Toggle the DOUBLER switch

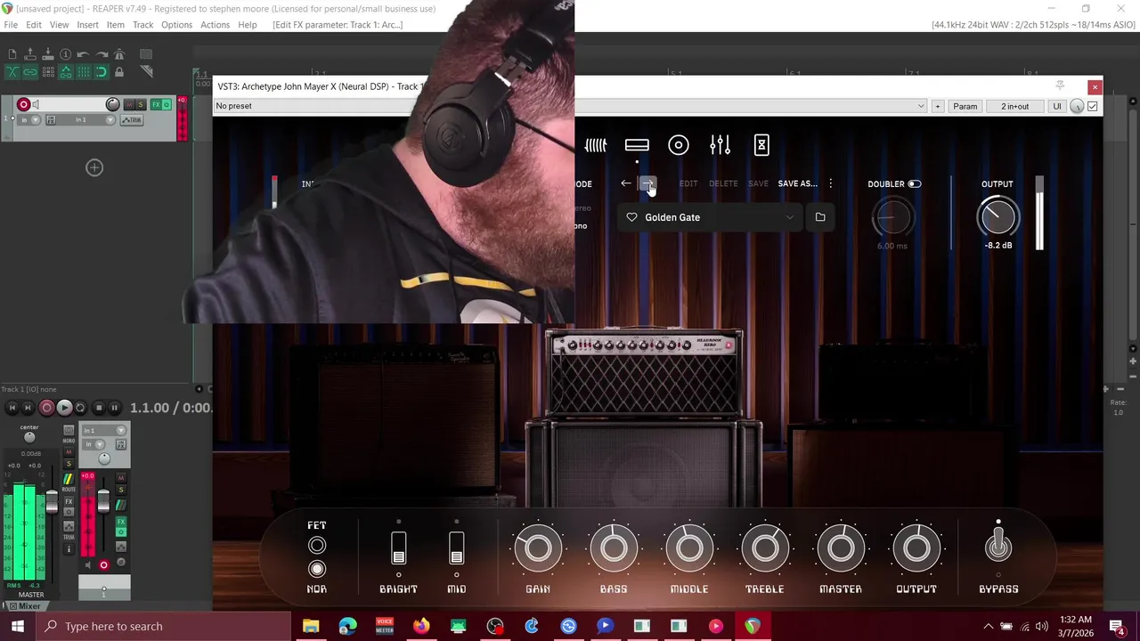(x=915, y=184)
